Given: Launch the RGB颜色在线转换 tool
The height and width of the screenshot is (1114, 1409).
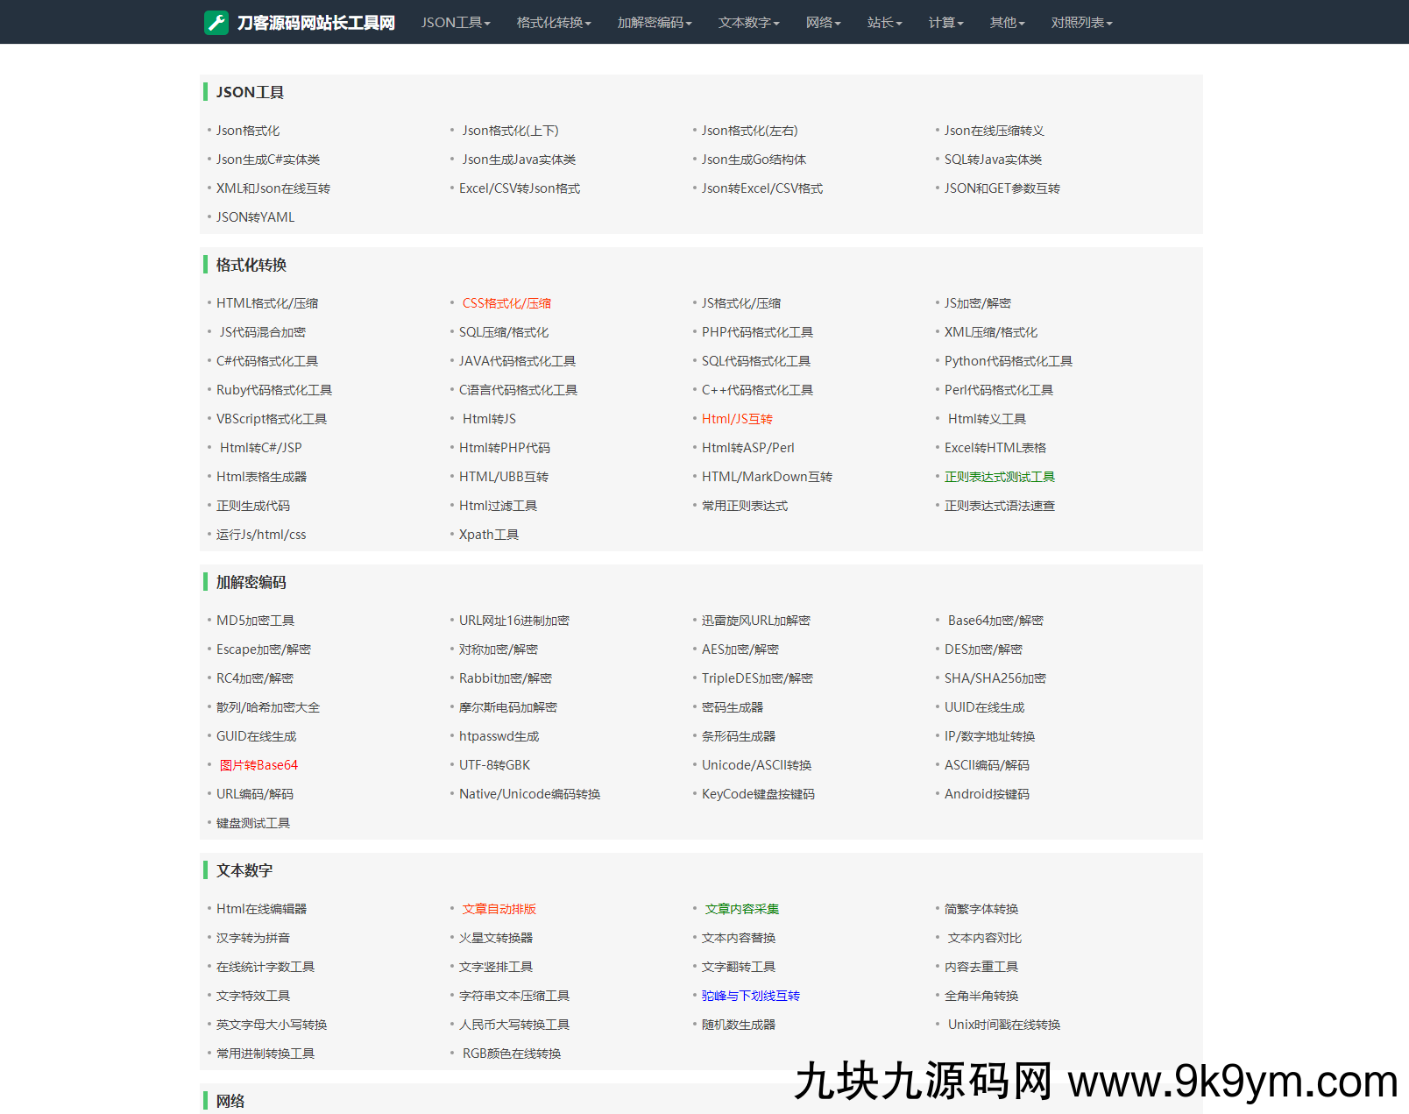Looking at the screenshot, I should 512,1054.
